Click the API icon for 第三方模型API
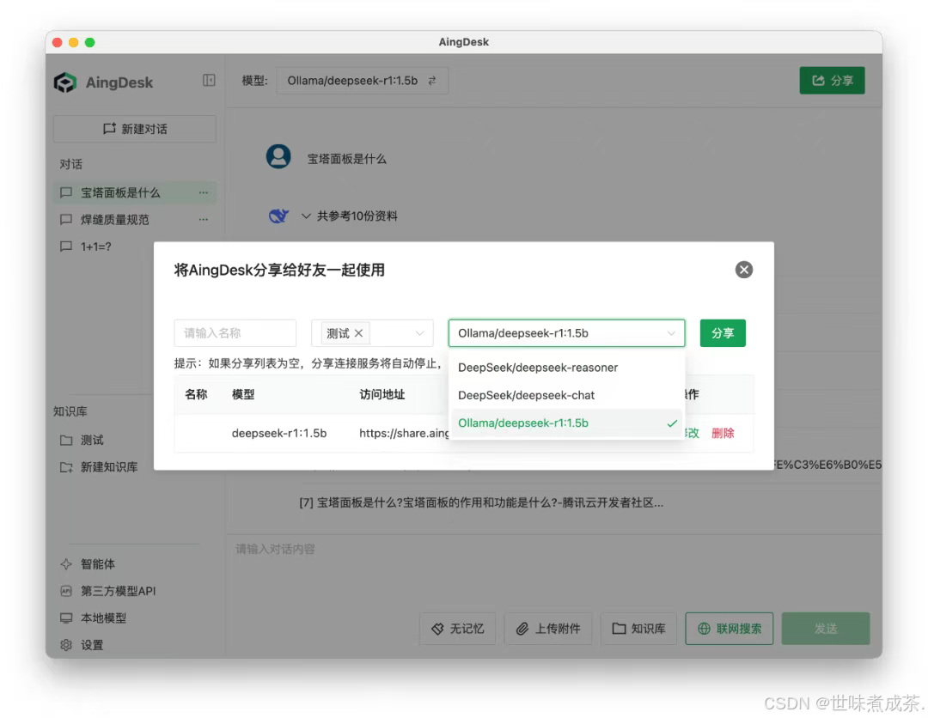This screenshot has height=718, width=928. [x=66, y=591]
